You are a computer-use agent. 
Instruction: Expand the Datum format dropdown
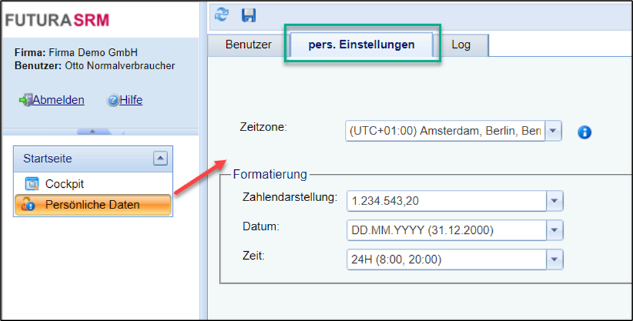554,230
